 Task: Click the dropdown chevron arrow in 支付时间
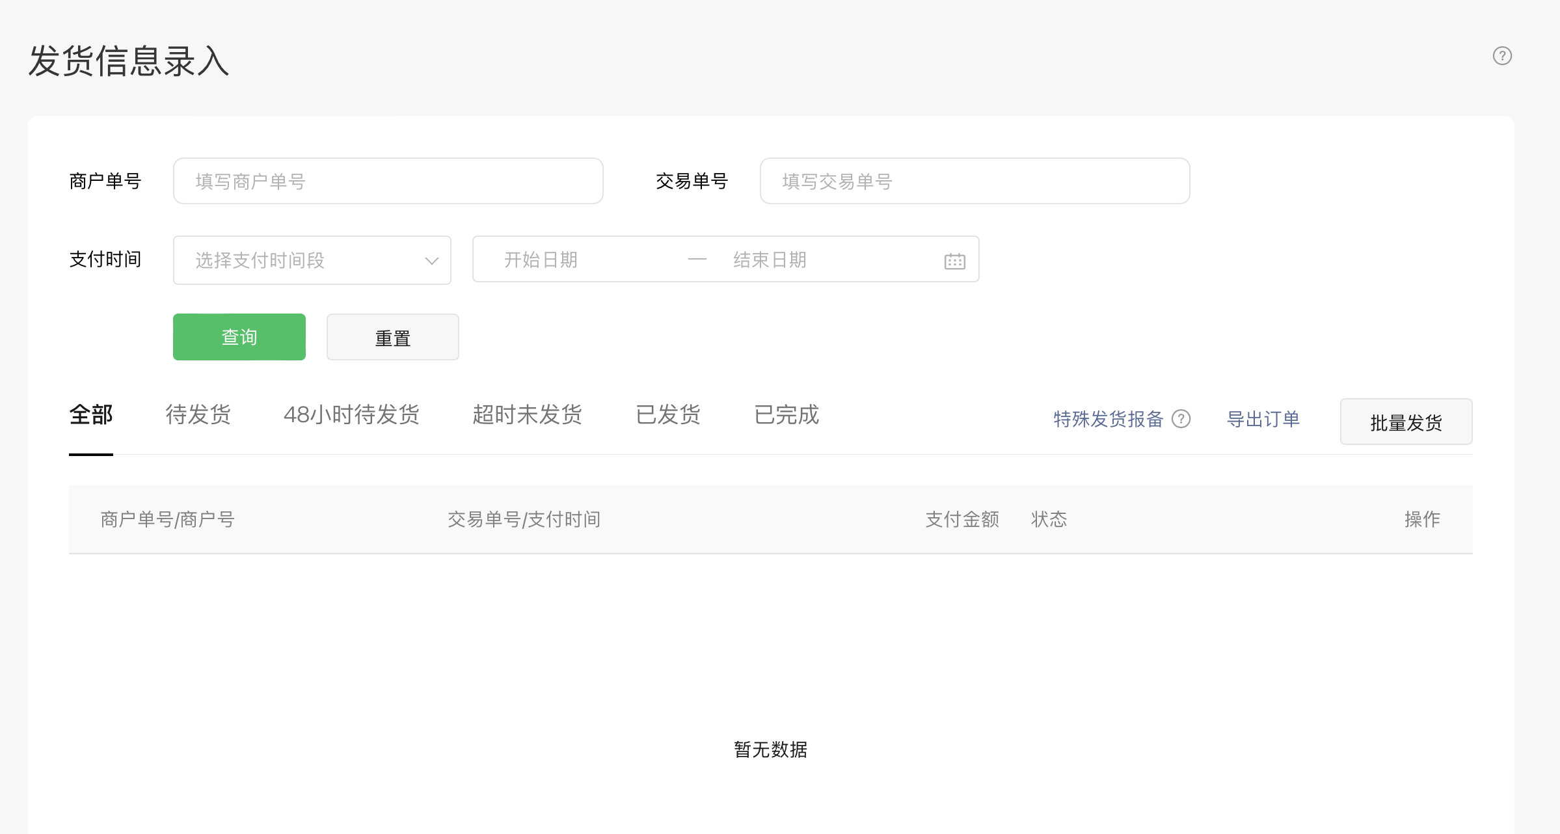click(431, 261)
